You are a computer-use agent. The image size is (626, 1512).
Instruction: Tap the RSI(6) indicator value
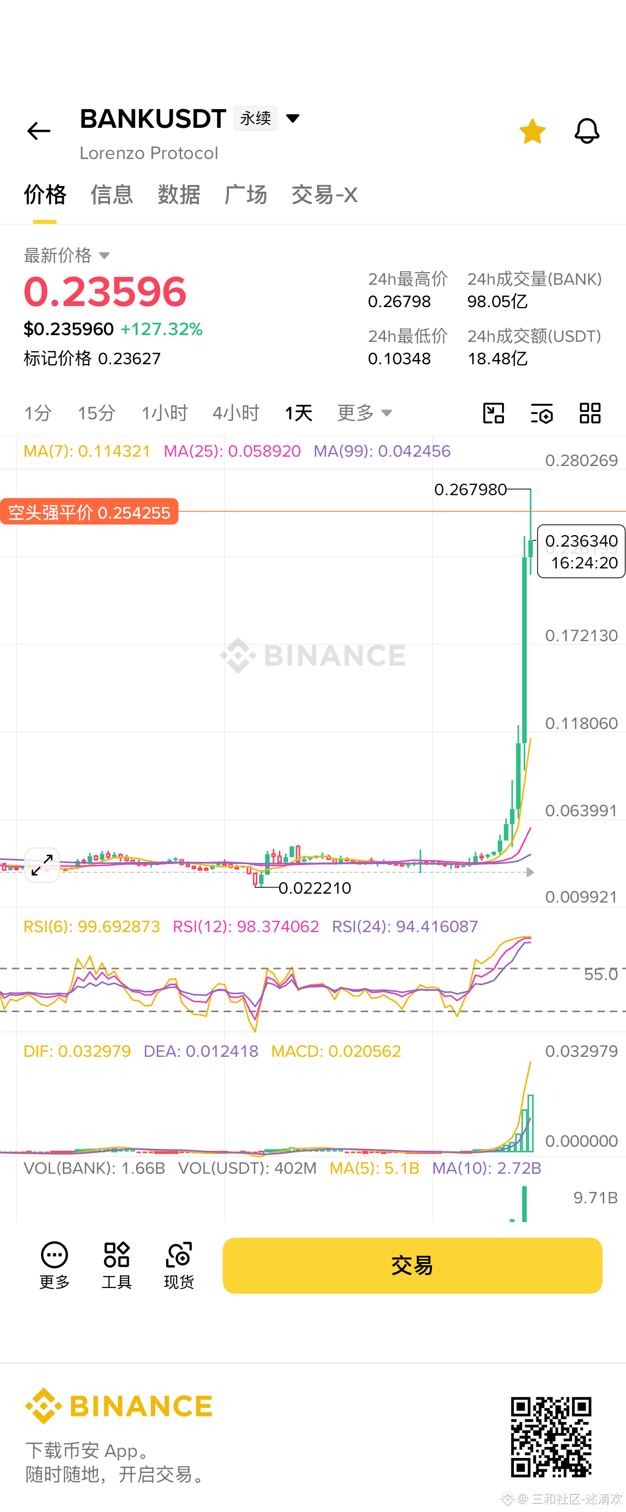91,926
